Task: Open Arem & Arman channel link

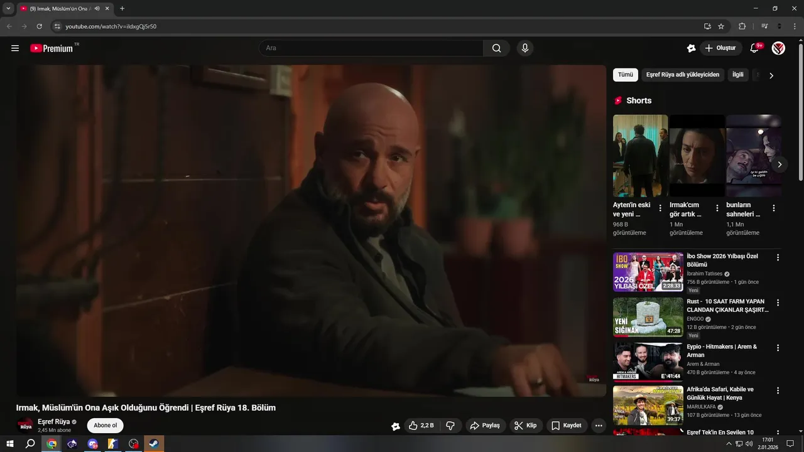Action: (703, 364)
